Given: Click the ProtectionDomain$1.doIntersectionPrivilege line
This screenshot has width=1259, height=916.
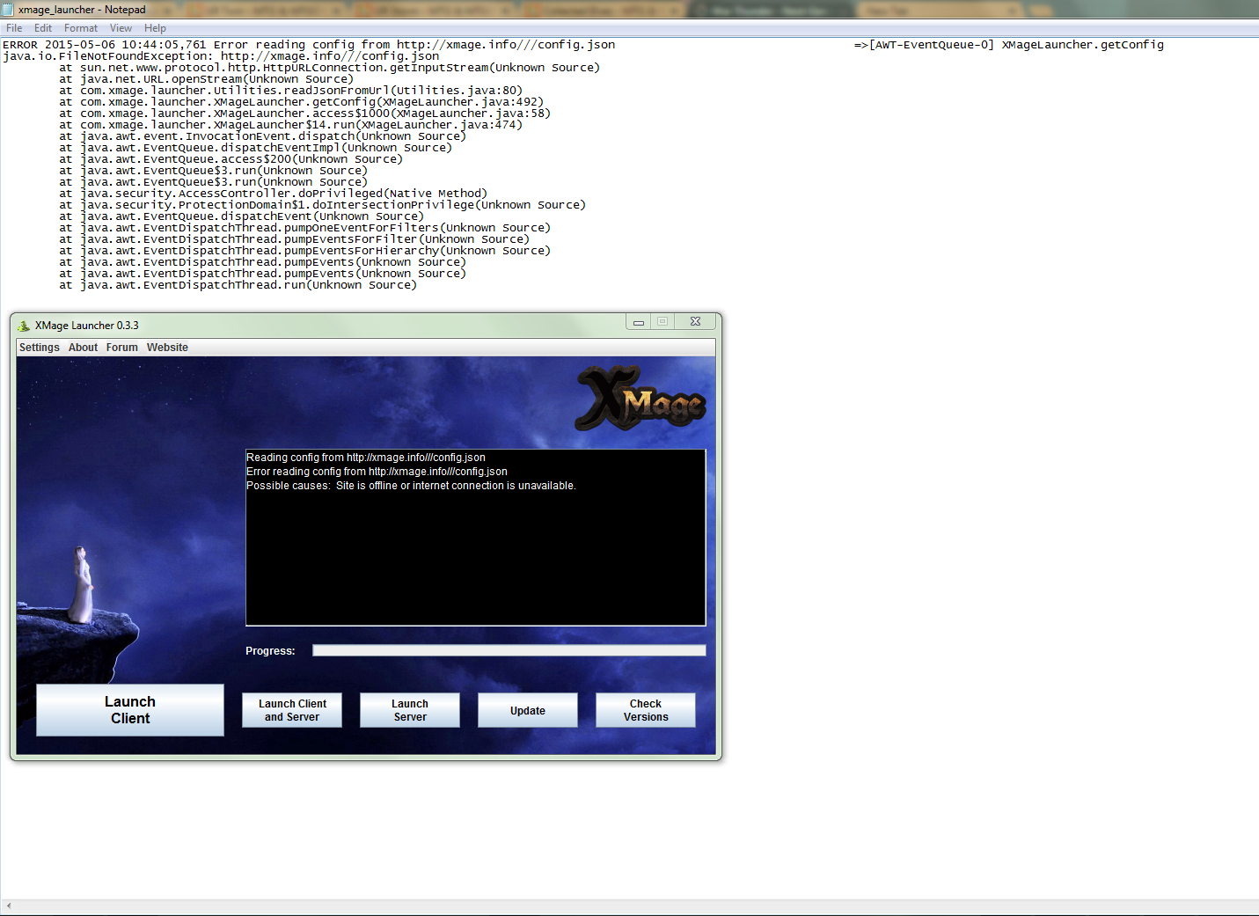Looking at the screenshot, I should coord(322,205).
